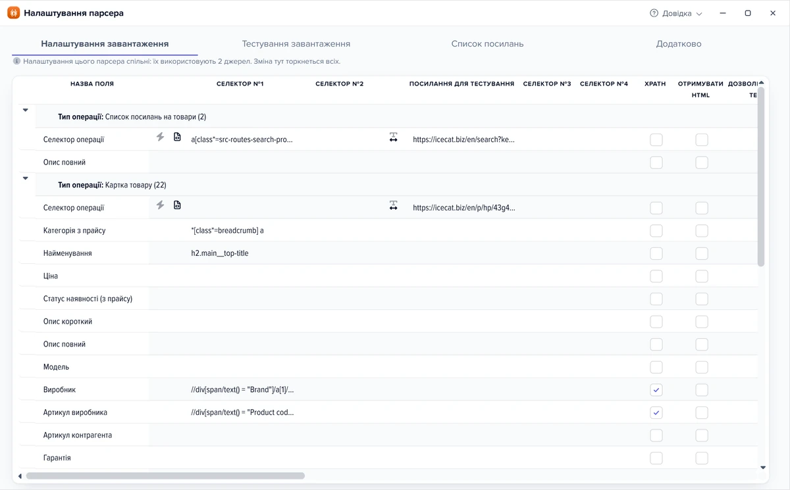Uncheck Хратн checkbox for Артикул виробника
This screenshot has width=790, height=490.
pos(656,412)
